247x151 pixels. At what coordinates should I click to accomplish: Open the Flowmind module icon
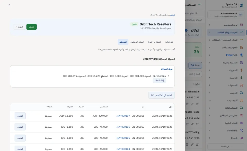[241, 130]
